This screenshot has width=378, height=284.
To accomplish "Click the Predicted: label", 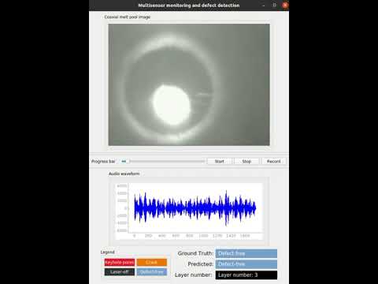I will pyautogui.click(x=200, y=264).
